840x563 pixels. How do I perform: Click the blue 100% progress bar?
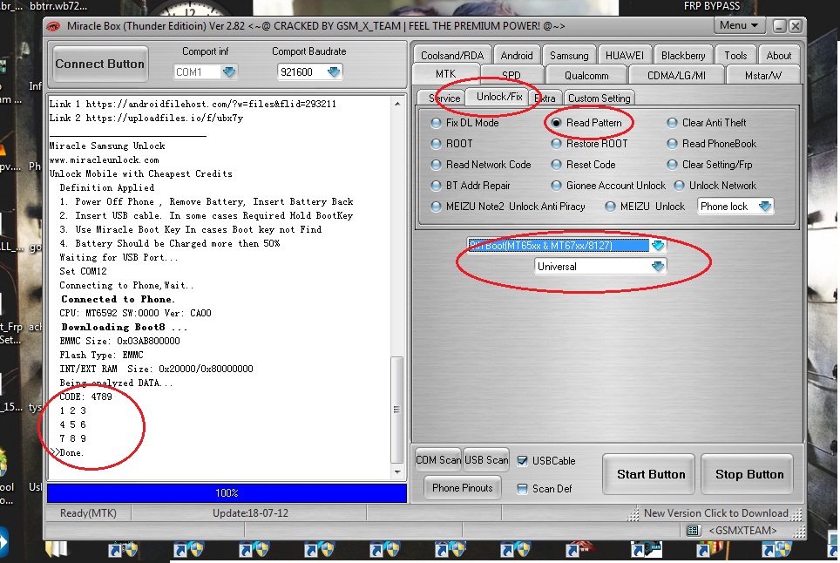pyautogui.click(x=227, y=492)
